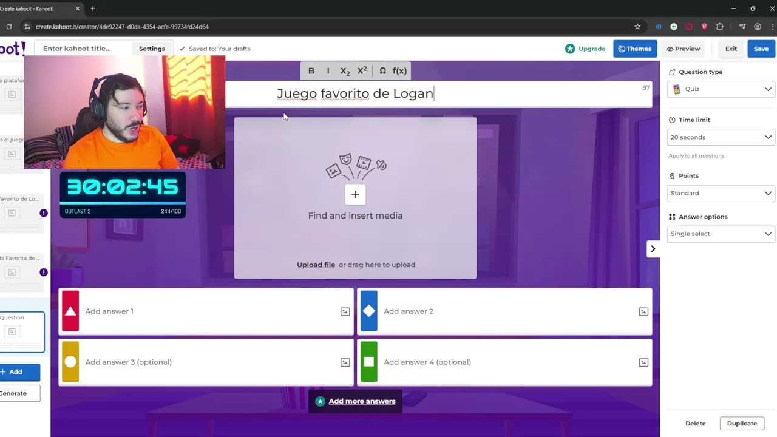Add image to answer 3
777x437 pixels.
pyautogui.click(x=345, y=362)
